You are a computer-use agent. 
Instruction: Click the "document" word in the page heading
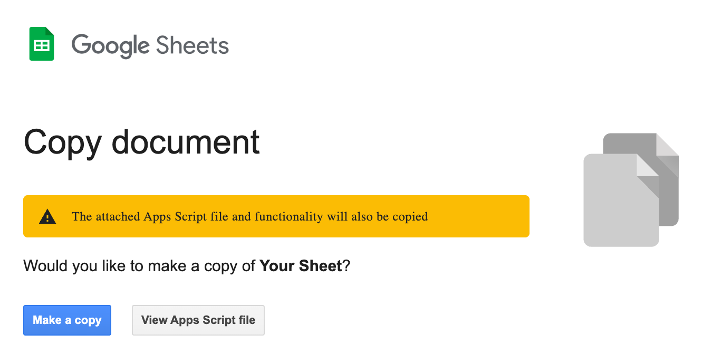pyautogui.click(x=186, y=141)
